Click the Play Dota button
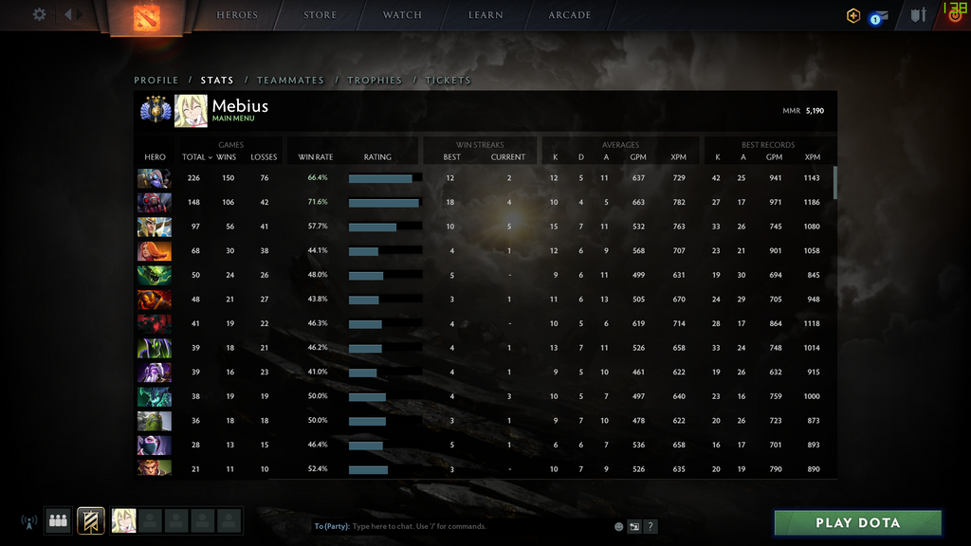 click(857, 522)
